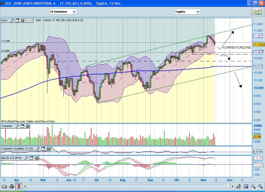
Task: Open settings wrench on the Kurs panel
Action: coord(12,20)
